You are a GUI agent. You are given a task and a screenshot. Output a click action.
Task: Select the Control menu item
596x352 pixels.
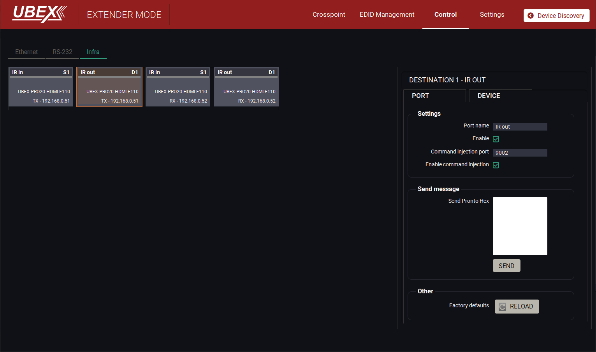pyautogui.click(x=445, y=14)
